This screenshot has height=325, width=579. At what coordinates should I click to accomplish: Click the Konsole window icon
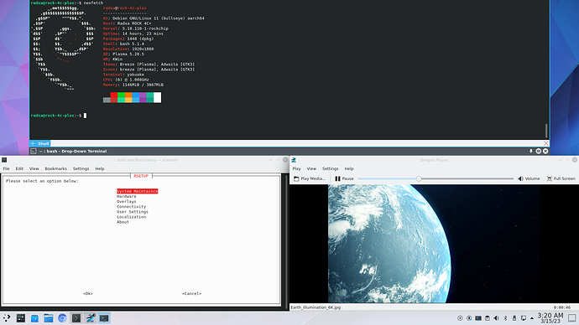[x=4, y=160]
